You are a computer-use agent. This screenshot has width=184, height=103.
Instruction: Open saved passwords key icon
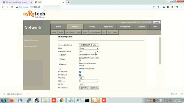[154, 7]
